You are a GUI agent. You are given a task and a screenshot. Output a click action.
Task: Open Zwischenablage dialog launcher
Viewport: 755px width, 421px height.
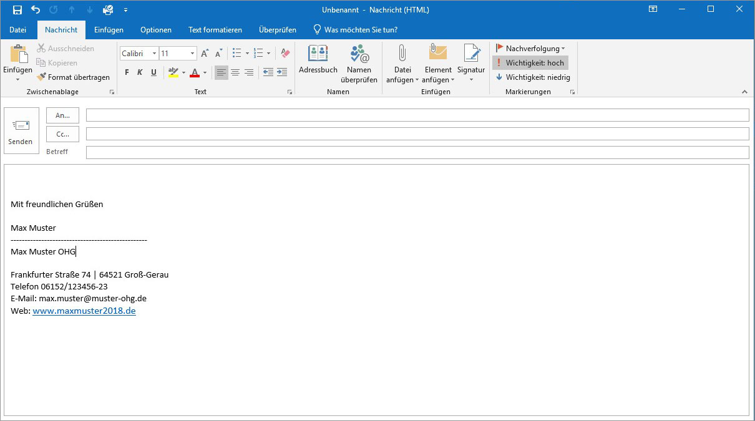coord(112,92)
